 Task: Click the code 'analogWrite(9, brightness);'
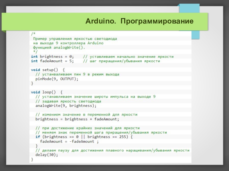tap(66, 106)
